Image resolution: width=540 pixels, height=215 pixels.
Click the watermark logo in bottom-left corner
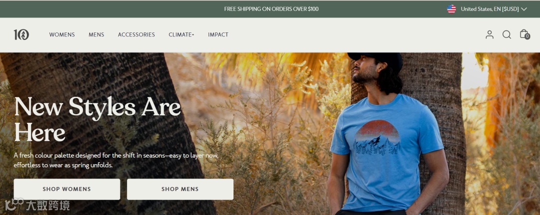point(37,205)
